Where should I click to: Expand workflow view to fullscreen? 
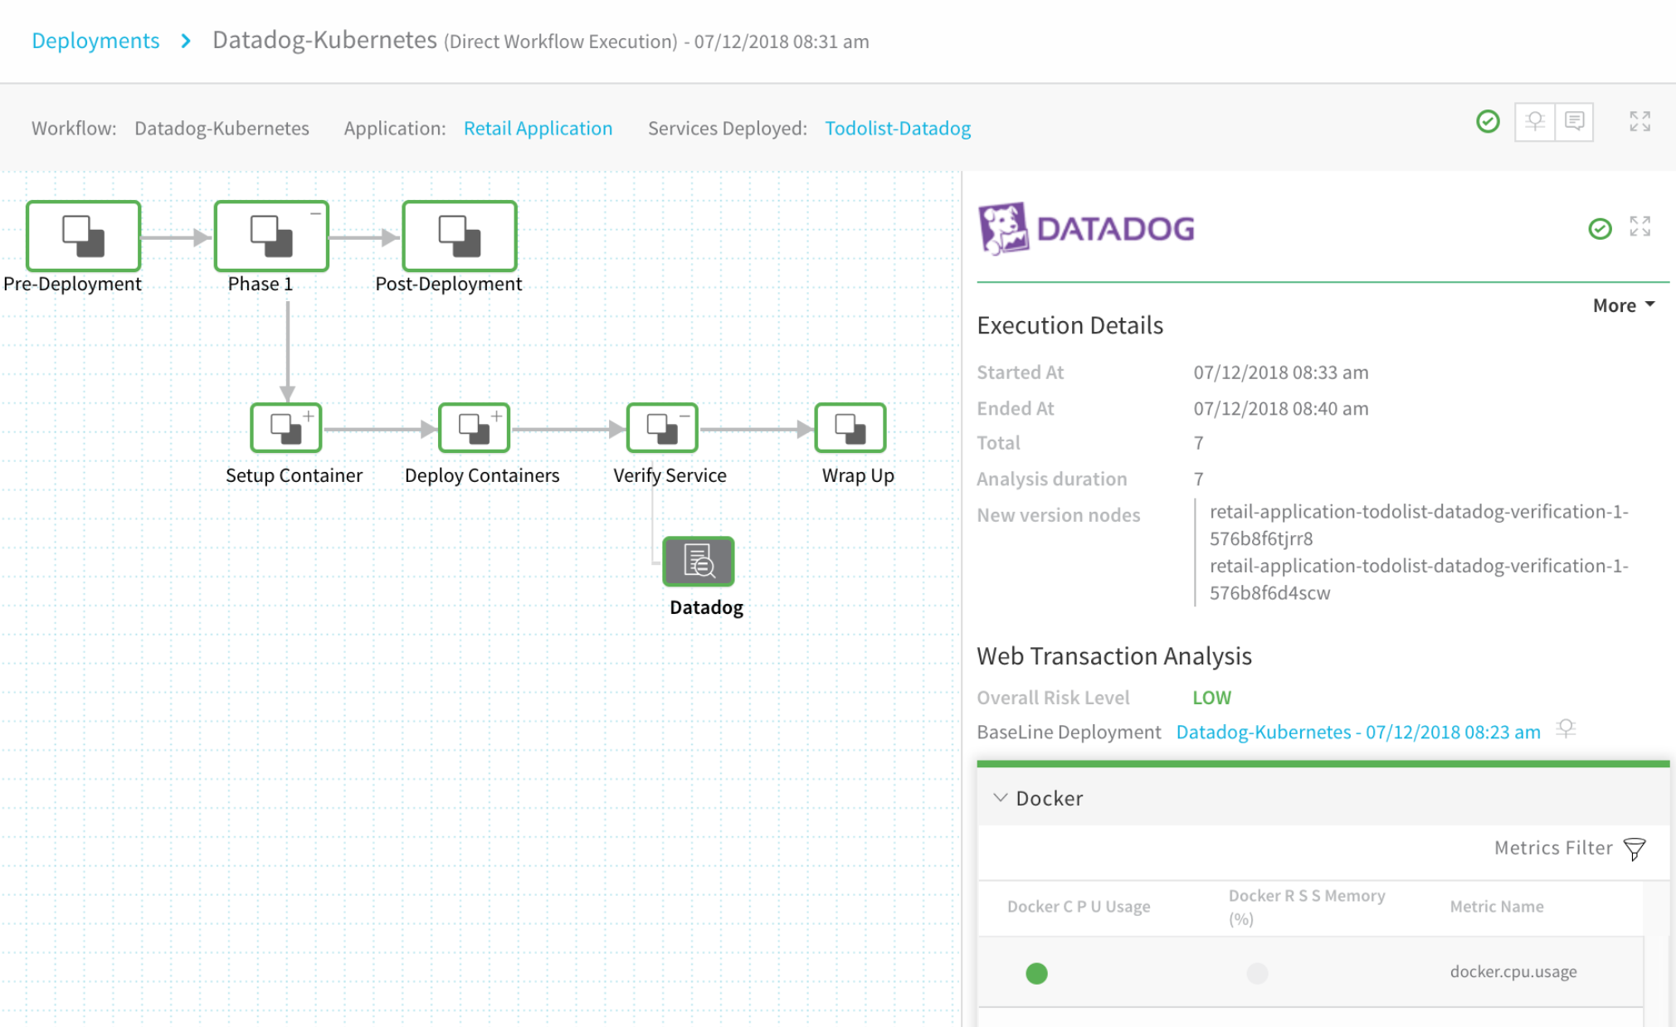tap(1639, 122)
